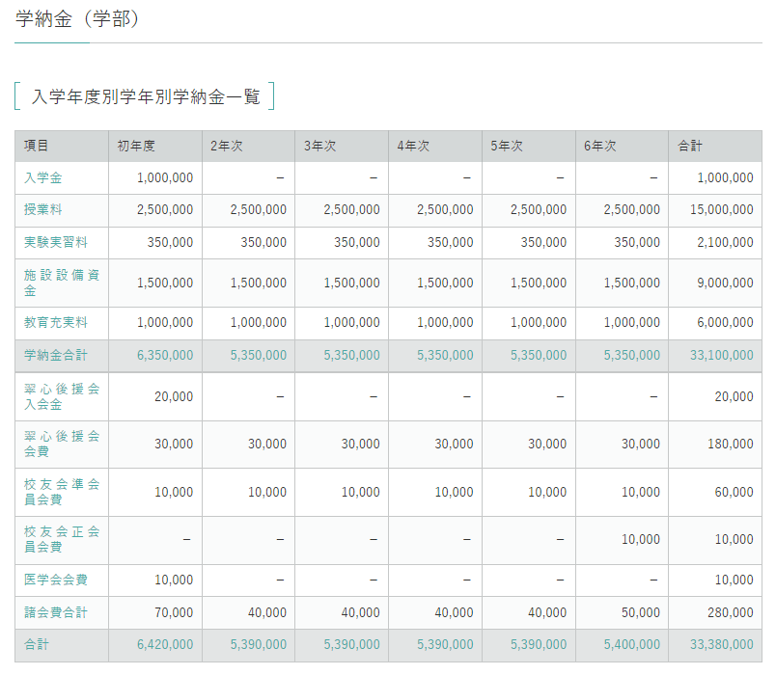Click the 医学会会費 row label

[x=56, y=580]
